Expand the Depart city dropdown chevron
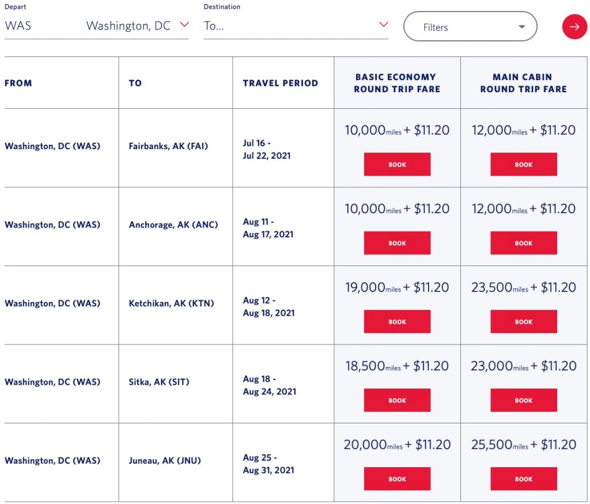This screenshot has width=590, height=504. click(x=184, y=25)
